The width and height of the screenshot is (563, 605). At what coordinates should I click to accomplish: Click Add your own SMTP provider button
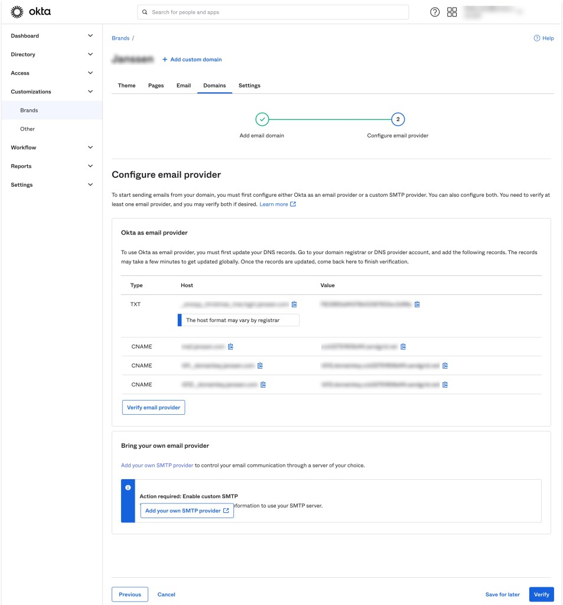[187, 511]
